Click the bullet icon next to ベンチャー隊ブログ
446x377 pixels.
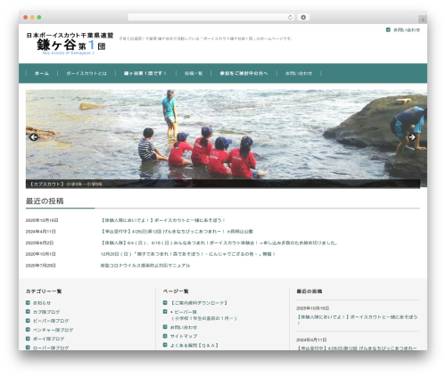[28, 330]
